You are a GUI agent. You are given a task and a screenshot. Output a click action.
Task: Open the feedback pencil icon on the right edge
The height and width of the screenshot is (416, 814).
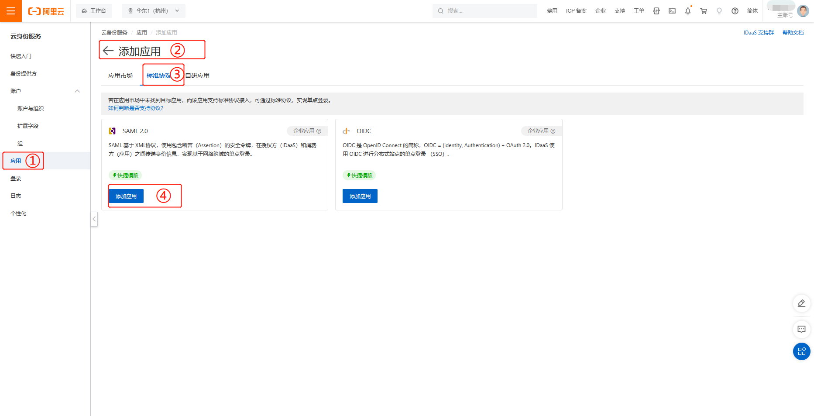click(x=802, y=303)
